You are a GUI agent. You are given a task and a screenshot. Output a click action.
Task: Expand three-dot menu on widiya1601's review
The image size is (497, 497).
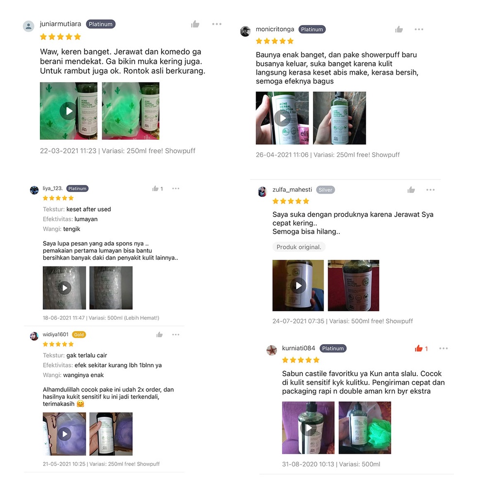pyautogui.click(x=176, y=335)
